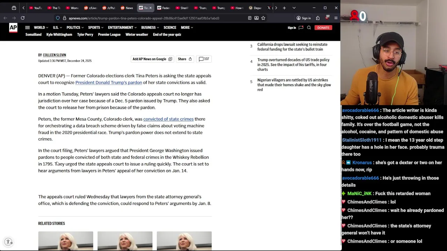
Task: Expand the BUSINESS menu
Action: click(x=150, y=28)
